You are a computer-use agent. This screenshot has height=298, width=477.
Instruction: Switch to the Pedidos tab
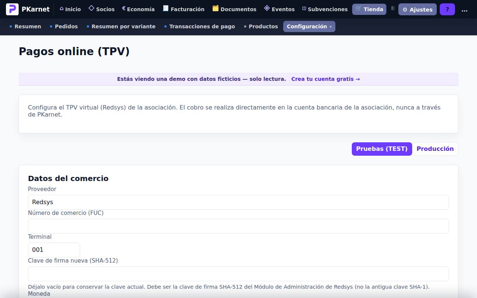point(64,26)
